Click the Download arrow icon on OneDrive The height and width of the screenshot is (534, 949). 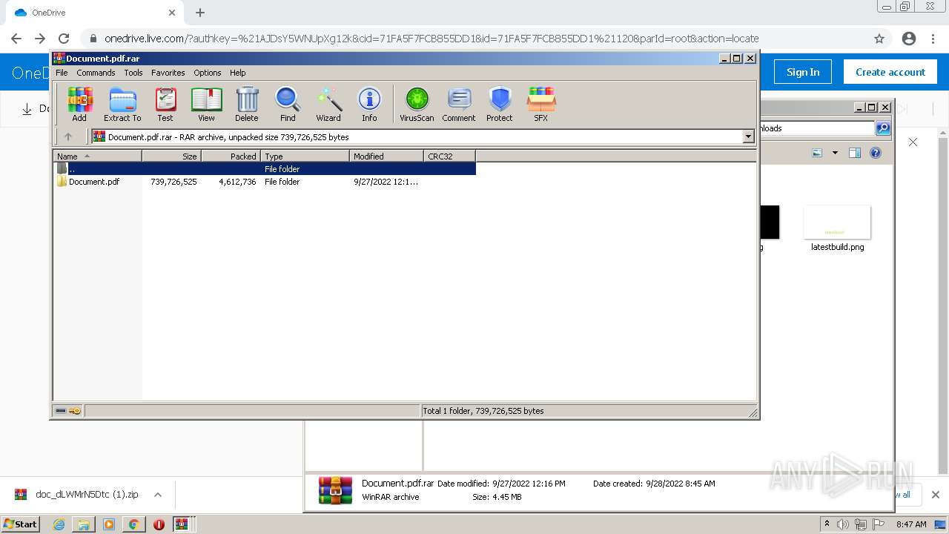pos(27,109)
